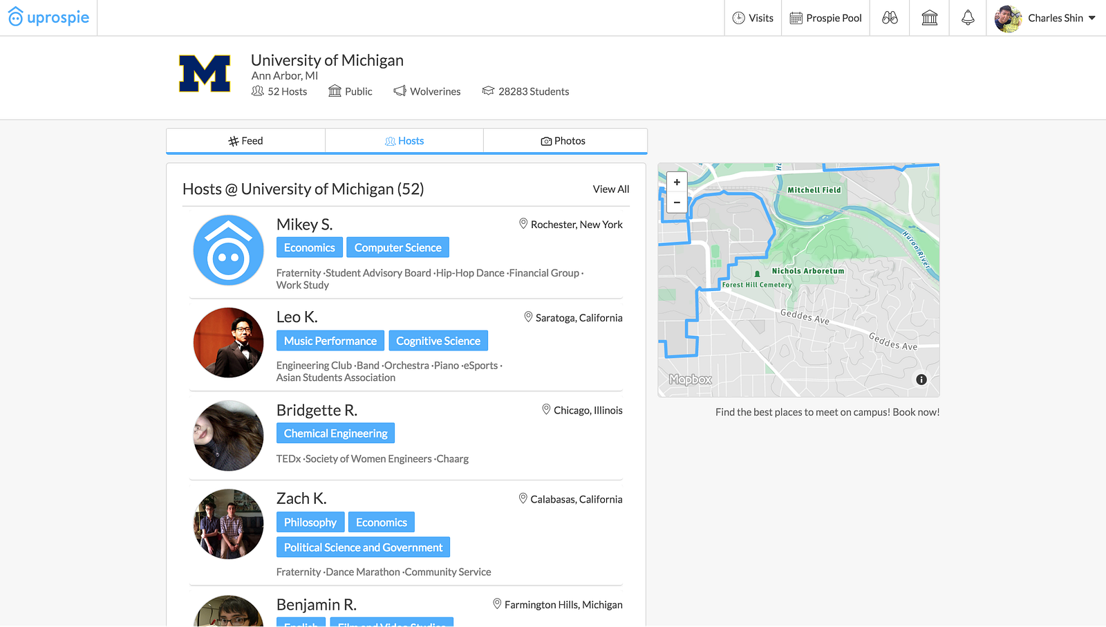1106x627 pixels.
Task: Select the Chemical Engineering major tag
Action: [x=335, y=433]
